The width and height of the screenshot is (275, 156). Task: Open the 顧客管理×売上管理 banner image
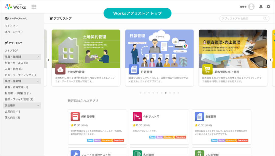[x=233, y=49]
